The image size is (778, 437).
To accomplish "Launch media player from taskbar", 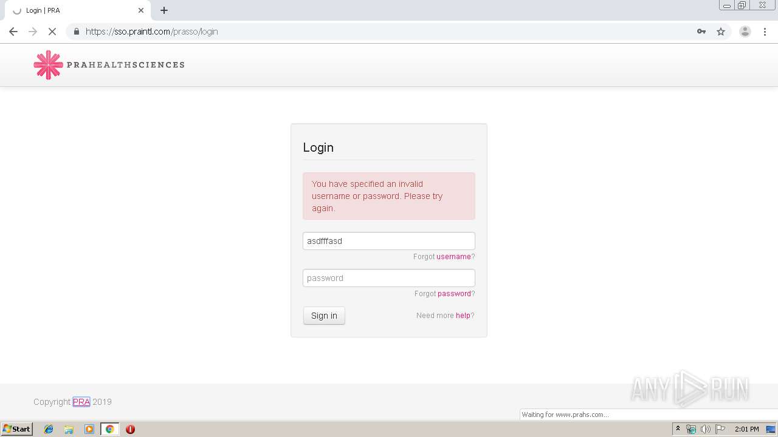I will point(89,429).
